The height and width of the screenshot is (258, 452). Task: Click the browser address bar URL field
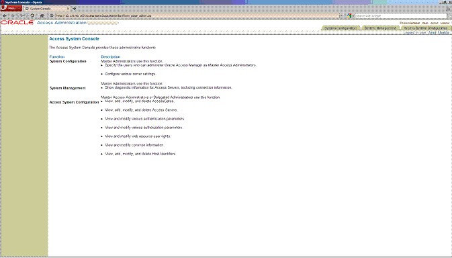point(197,16)
